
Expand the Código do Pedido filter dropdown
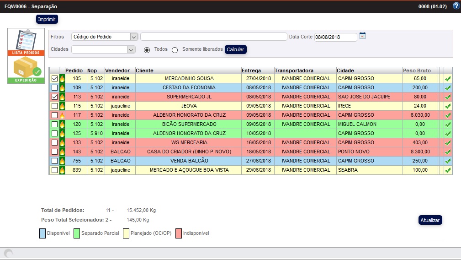pos(133,37)
